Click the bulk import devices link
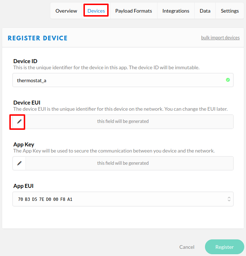The height and width of the screenshot is (256, 246). pyautogui.click(x=220, y=38)
